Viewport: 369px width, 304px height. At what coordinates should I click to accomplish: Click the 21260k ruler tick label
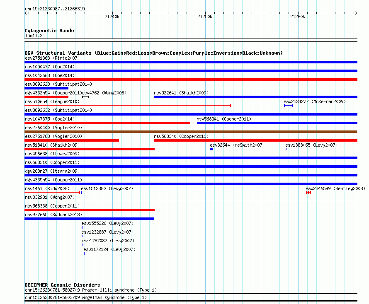[298, 17]
